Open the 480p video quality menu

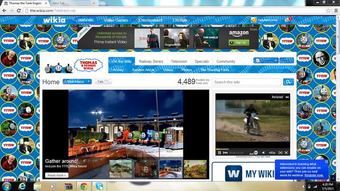tap(272, 153)
